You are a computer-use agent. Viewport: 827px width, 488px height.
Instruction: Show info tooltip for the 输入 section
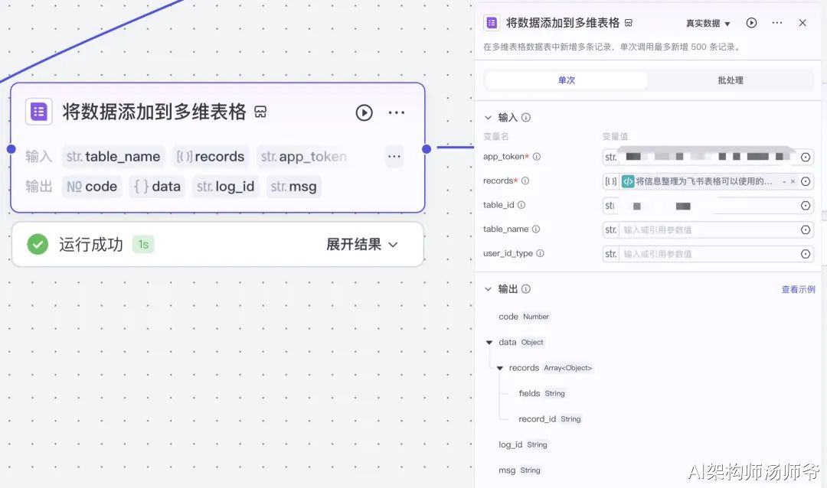526,118
